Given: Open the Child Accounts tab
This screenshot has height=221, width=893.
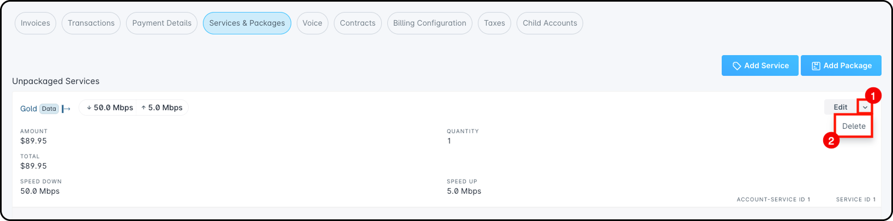Looking at the screenshot, I should 549,23.
